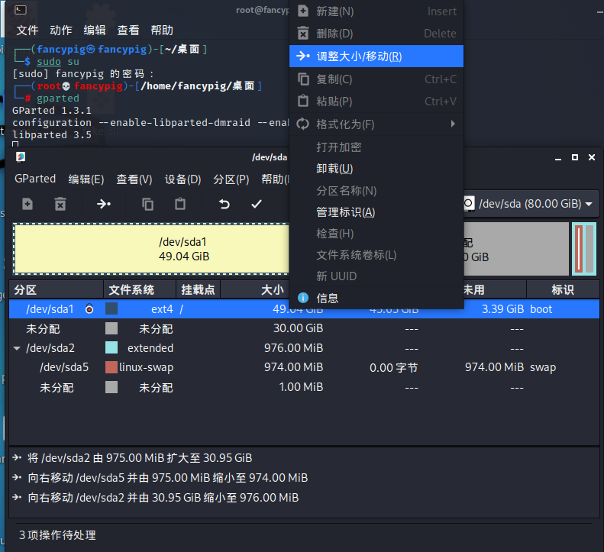Select the 1.00 MiB unallocated row

click(x=305, y=387)
